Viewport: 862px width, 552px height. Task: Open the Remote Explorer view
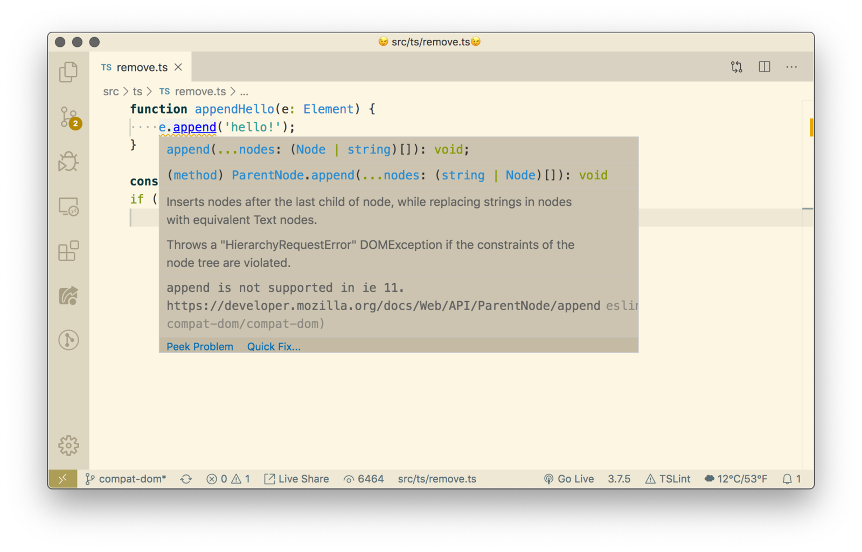(68, 206)
